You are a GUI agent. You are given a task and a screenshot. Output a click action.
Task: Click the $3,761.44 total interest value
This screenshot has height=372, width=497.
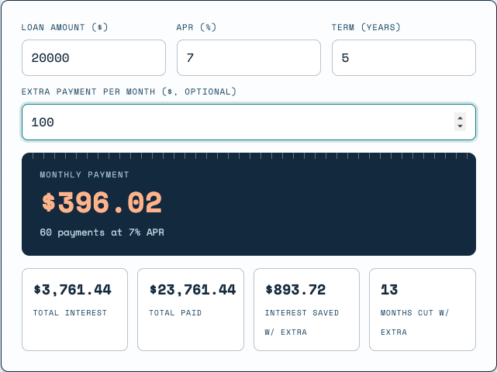click(x=73, y=290)
